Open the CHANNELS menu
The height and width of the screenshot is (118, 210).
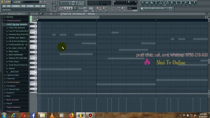pos(16,6)
